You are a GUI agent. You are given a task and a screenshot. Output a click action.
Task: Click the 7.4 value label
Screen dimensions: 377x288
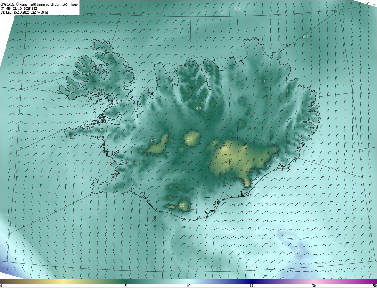pyautogui.click(x=217, y=266)
